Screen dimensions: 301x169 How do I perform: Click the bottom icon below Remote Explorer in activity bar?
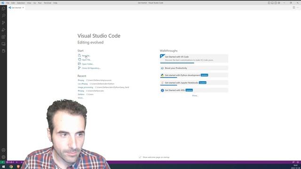pos(3,51)
